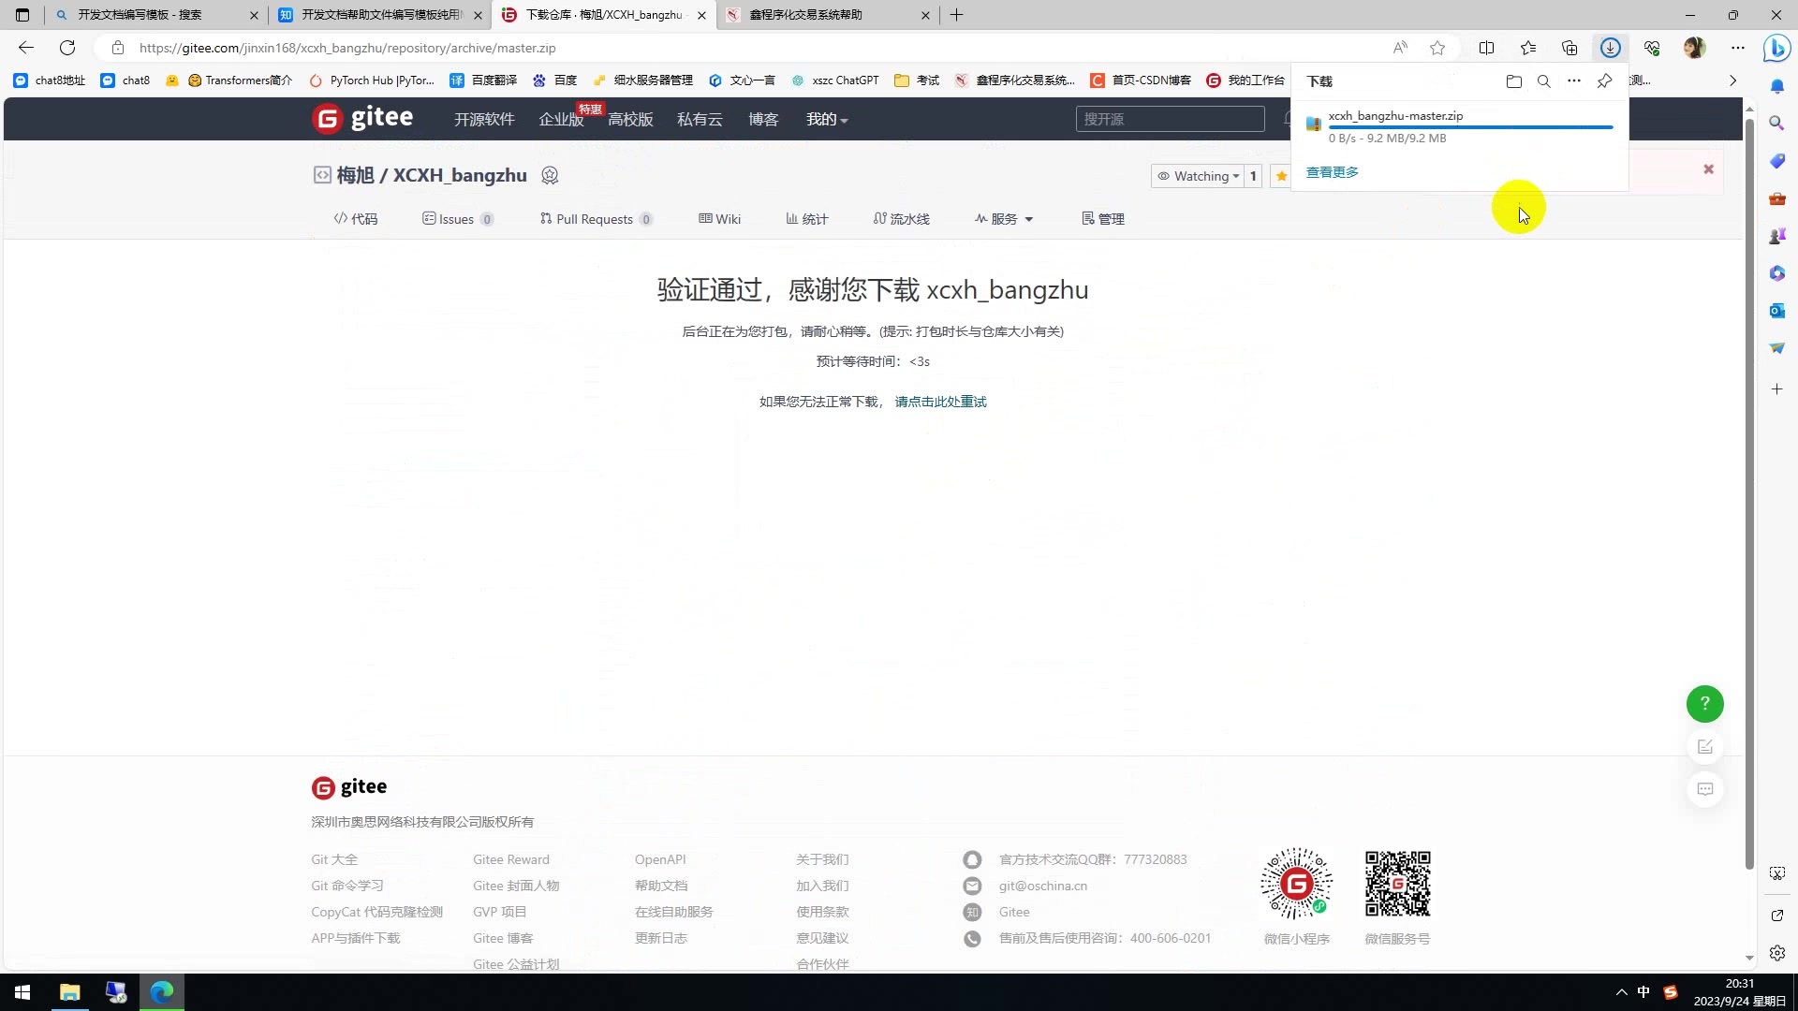
Task: Open 百度翻译 bookmark
Action: tap(484, 81)
